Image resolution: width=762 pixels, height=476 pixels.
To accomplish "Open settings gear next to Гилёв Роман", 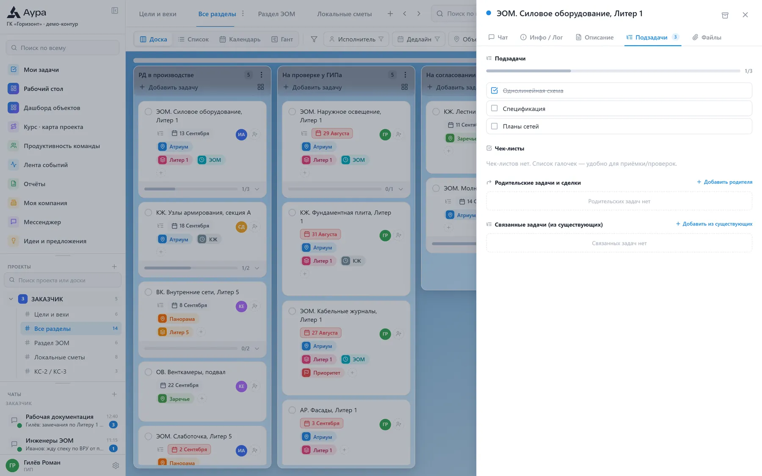I will [116, 465].
